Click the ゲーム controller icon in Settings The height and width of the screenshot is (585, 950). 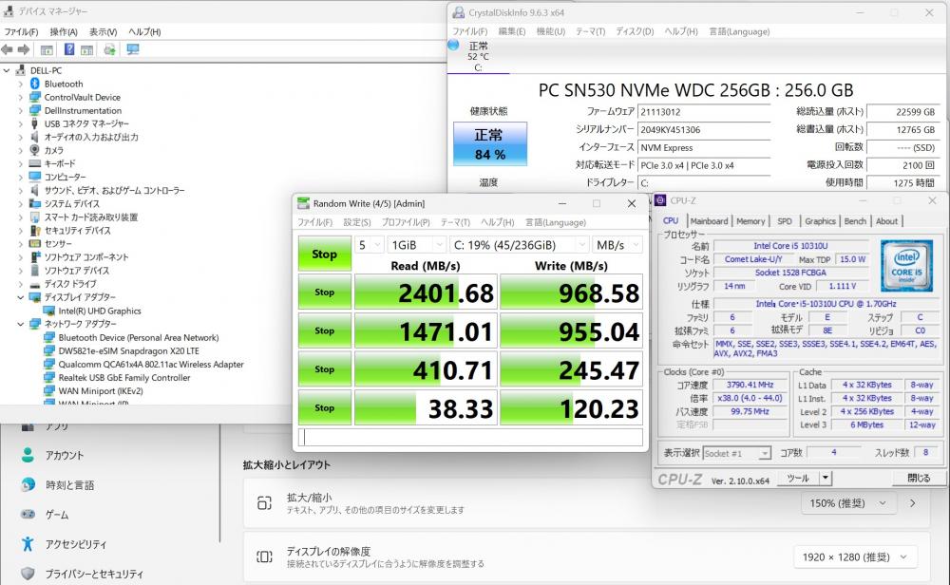point(28,514)
